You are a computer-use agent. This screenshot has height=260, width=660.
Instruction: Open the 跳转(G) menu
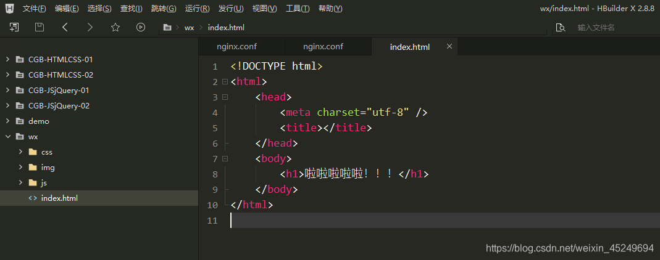[x=164, y=9]
